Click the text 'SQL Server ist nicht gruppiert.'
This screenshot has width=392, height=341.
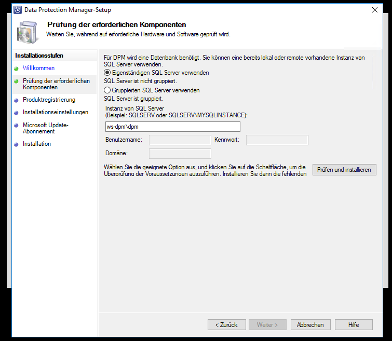pos(141,81)
